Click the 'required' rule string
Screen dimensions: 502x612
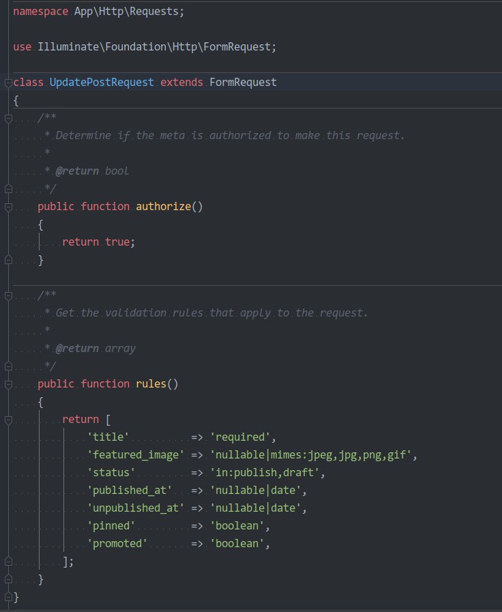240,437
